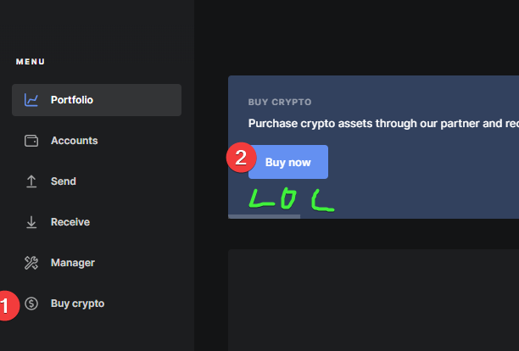Open the Portfolio menu label
519x351 pixels.
pyautogui.click(x=72, y=100)
